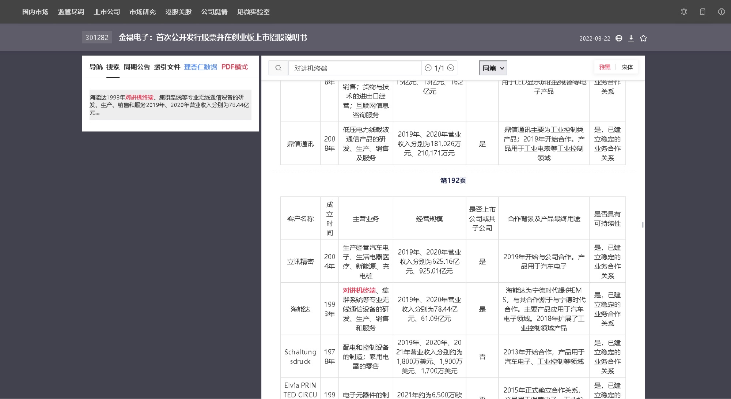Click stock code 301282 badge
731x399 pixels.
point(97,37)
